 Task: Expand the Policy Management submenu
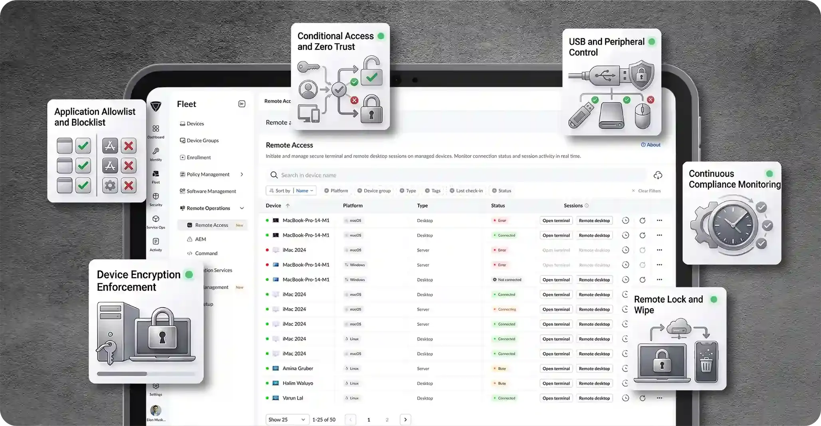point(242,174)
